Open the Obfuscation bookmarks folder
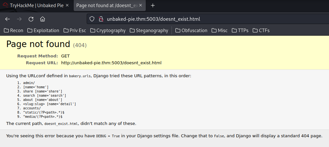Screen dimensions: 329x147 191,31
